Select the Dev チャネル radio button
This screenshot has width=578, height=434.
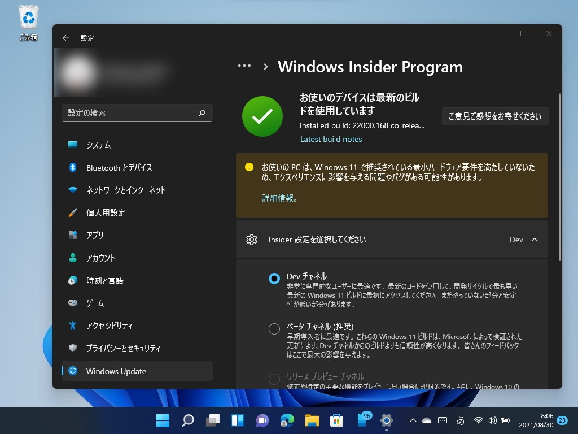[x=274, y=278]
